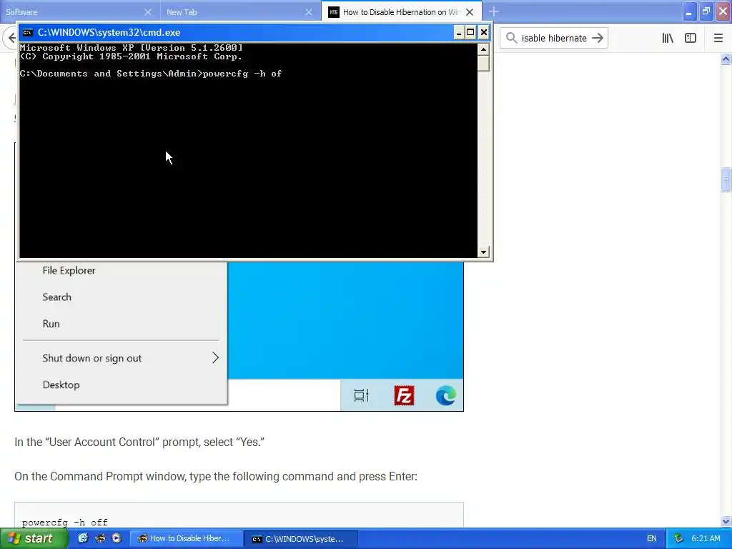Screen dimensions: 732x549
Task: Click the cmd.exe title bar icon
Action: pyautogui.click(x=28, y=32)
